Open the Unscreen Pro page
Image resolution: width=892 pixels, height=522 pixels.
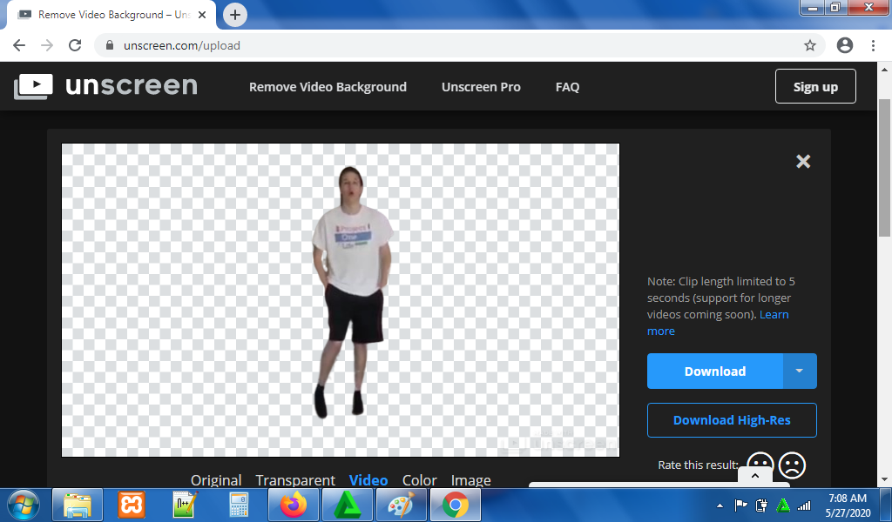point(481,87)
